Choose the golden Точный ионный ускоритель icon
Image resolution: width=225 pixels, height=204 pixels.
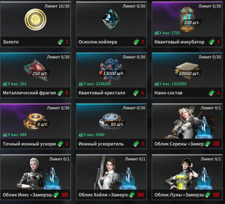35,122
